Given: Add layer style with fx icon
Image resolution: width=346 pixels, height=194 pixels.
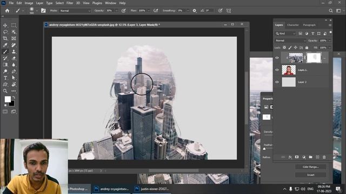Looking at the screenshot, I should pos(290,157).
